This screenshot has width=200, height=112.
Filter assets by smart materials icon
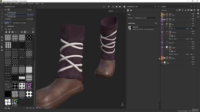point(9,32)
